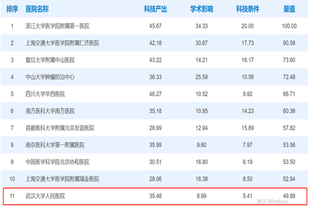Click value 10.95 in 学术影响

[201, 111]
